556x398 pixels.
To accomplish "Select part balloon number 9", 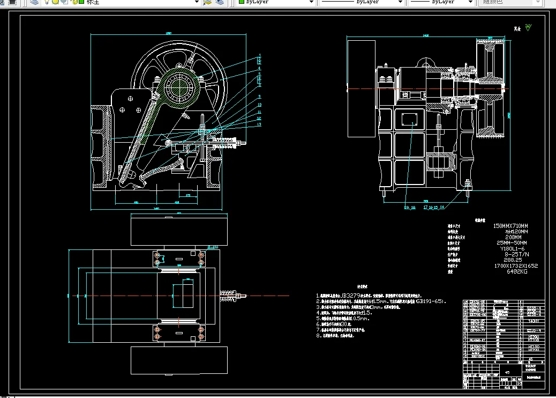I will coord(260,97).
